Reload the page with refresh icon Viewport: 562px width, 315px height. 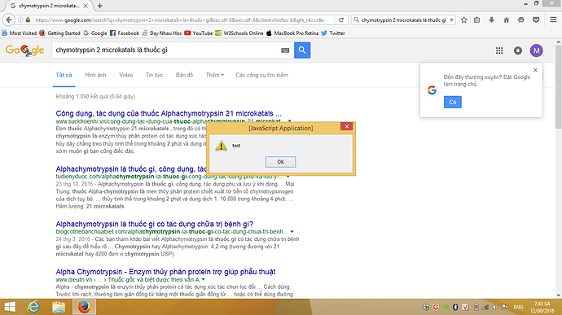(x=341, y=20)
